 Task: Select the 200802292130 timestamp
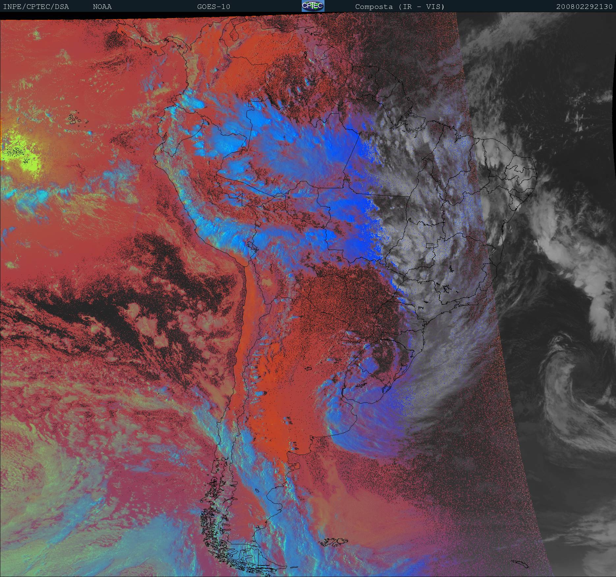tap(584, 7)
